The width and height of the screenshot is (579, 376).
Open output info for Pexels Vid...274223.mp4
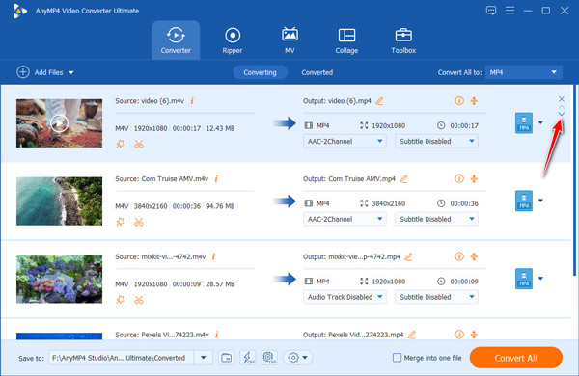tap(459, 335)
